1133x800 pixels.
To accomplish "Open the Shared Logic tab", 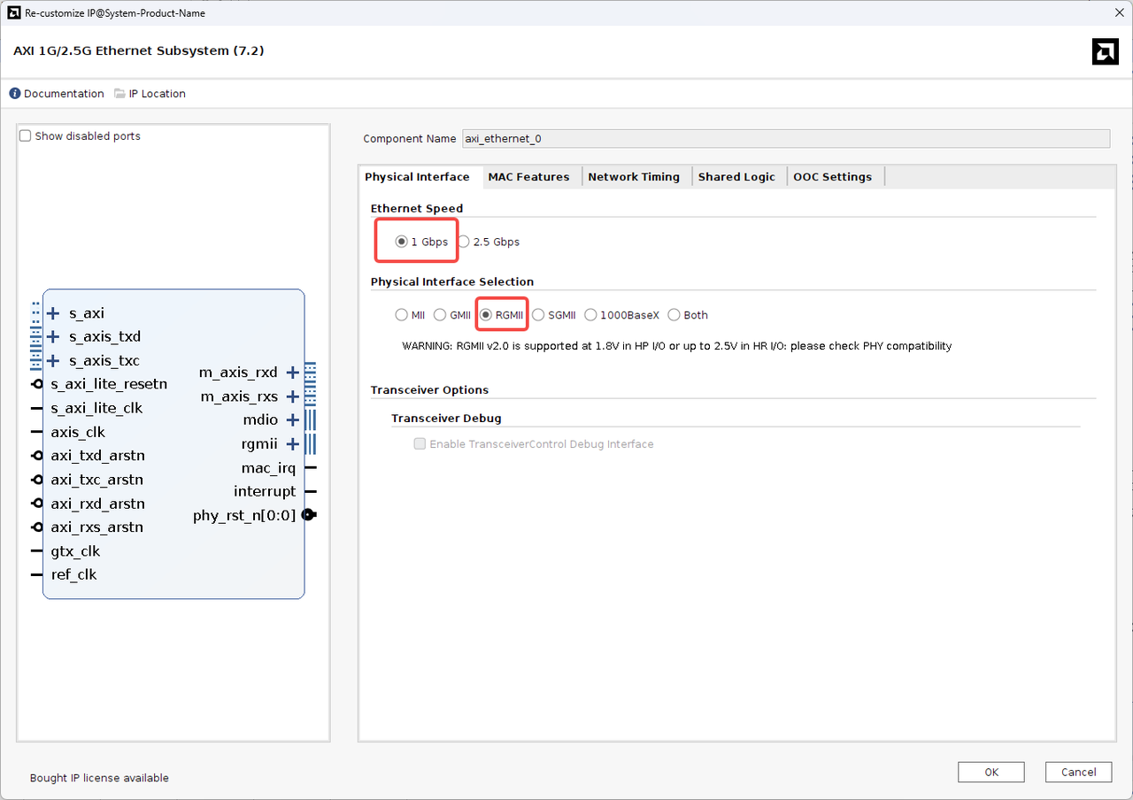I will (736, 177).
